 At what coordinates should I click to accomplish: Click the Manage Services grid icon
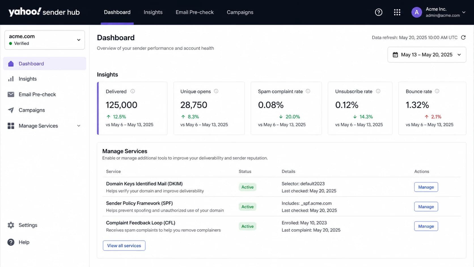click(11, 126)
